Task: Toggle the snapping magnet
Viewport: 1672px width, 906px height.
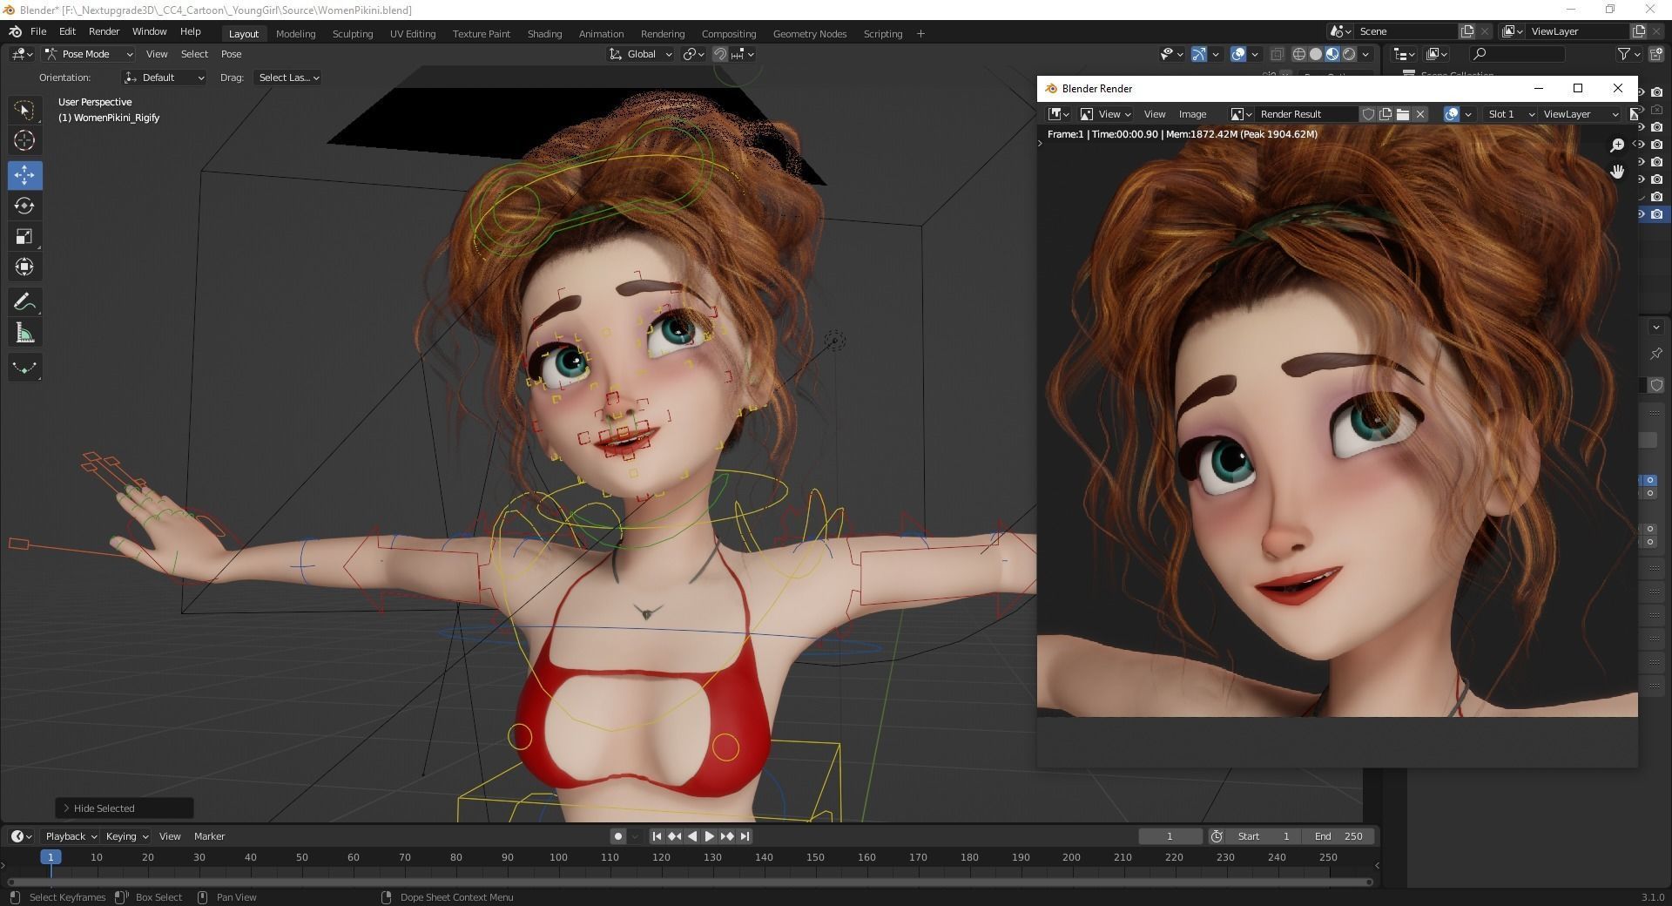Action: (x=720, y=54)
